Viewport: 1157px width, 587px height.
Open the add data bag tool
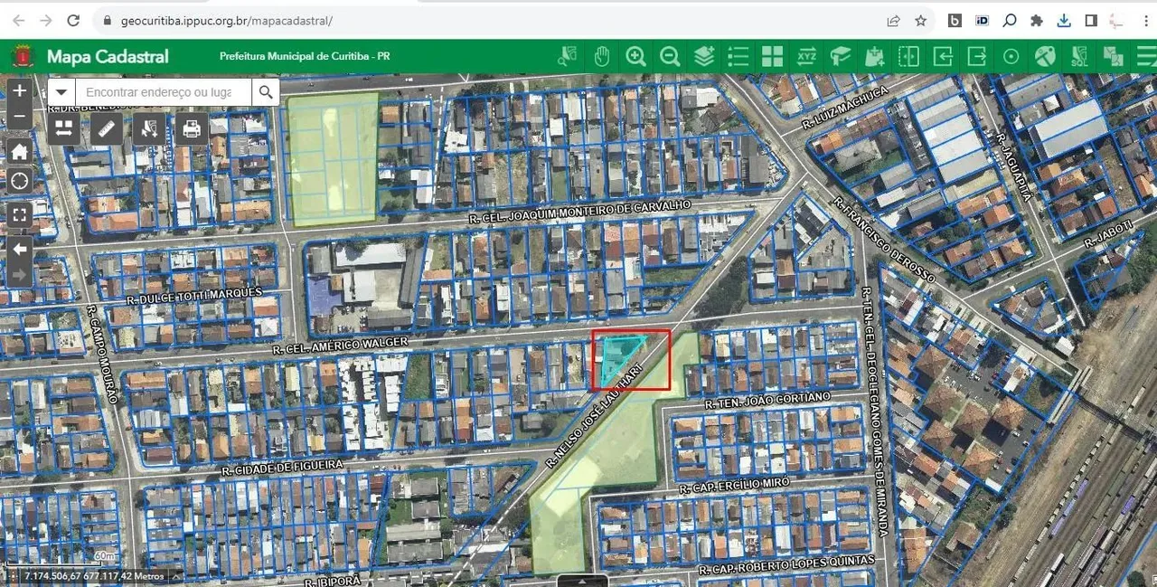click(874, 56)
